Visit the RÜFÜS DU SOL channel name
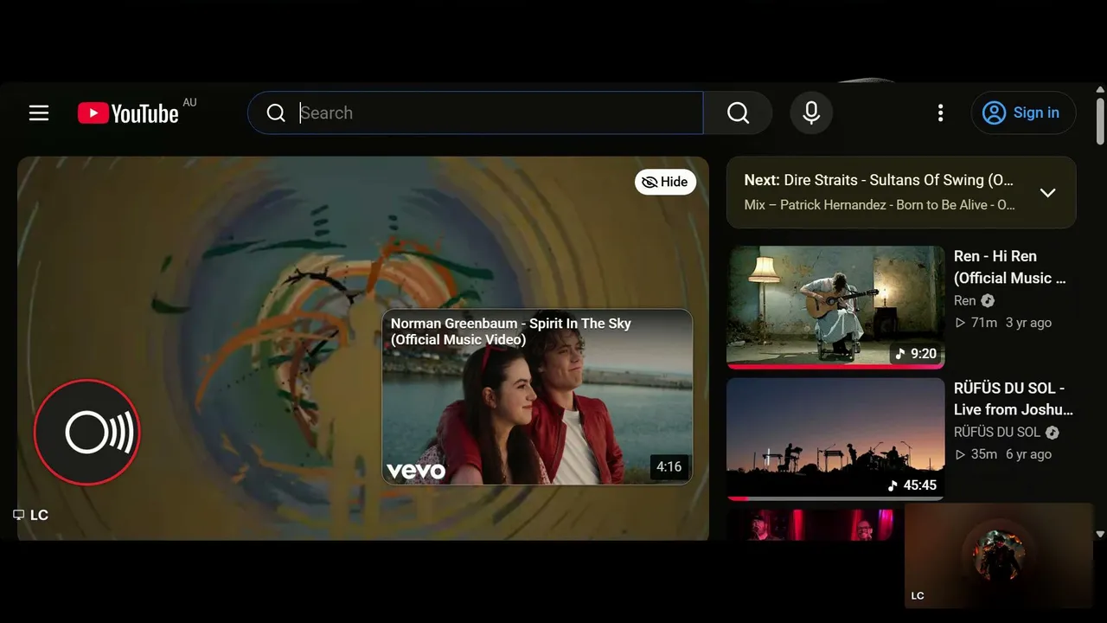Screen dimensions: 1107x623 click(997, 433)
